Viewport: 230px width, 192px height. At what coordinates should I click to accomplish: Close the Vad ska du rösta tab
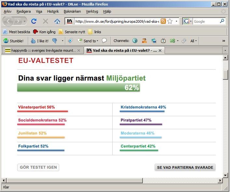pyautogui.click(x=160, y=51)
